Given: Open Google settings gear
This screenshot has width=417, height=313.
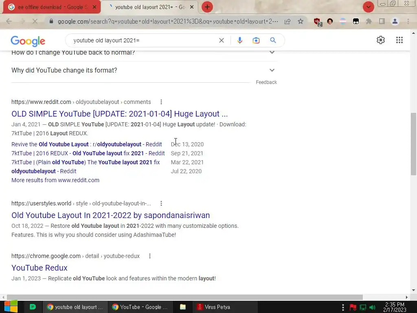Looking at the screenshot, I should click(x=381, y=40).
